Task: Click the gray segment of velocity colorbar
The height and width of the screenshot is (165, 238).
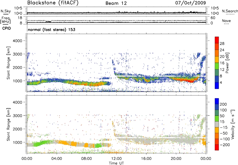Action: point(217,124)
